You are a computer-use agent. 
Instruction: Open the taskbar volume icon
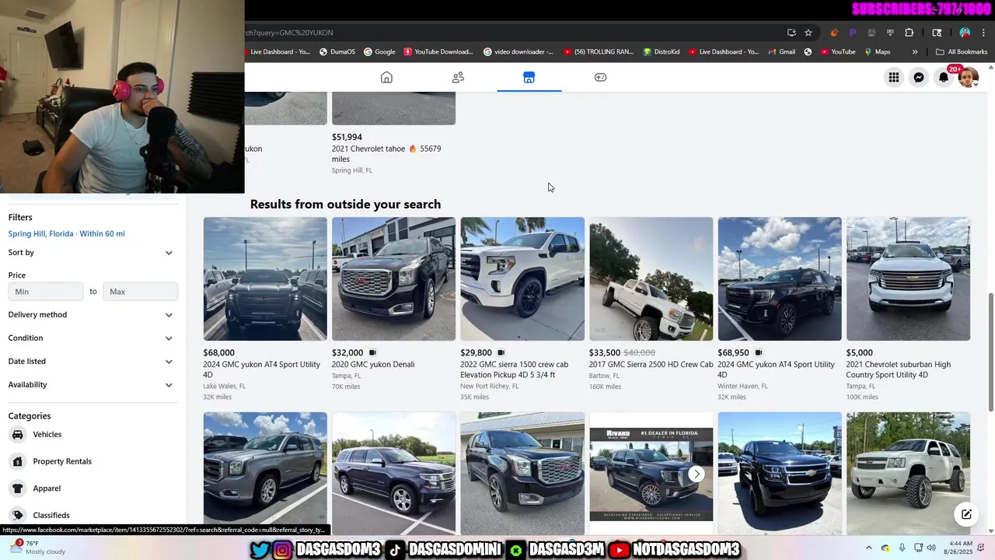[x=931, y=548]
